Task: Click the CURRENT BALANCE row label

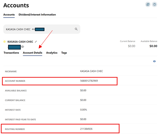Action: pos(15,100)
